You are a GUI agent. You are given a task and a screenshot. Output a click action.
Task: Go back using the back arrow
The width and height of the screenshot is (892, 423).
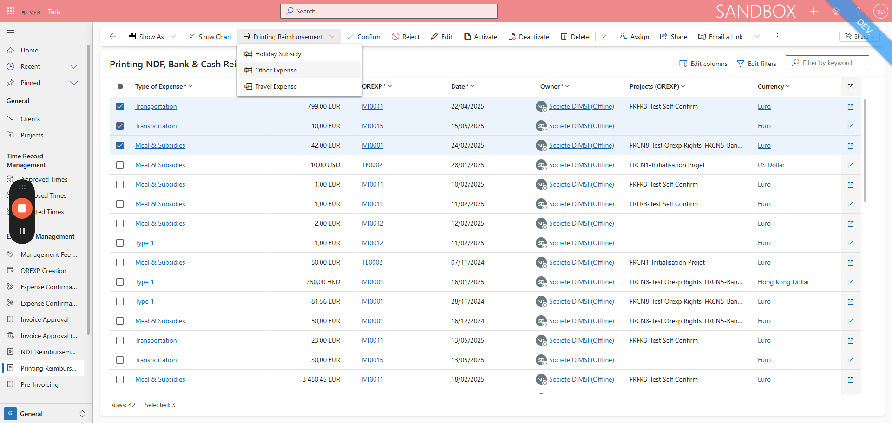click(x=113, y=36)
